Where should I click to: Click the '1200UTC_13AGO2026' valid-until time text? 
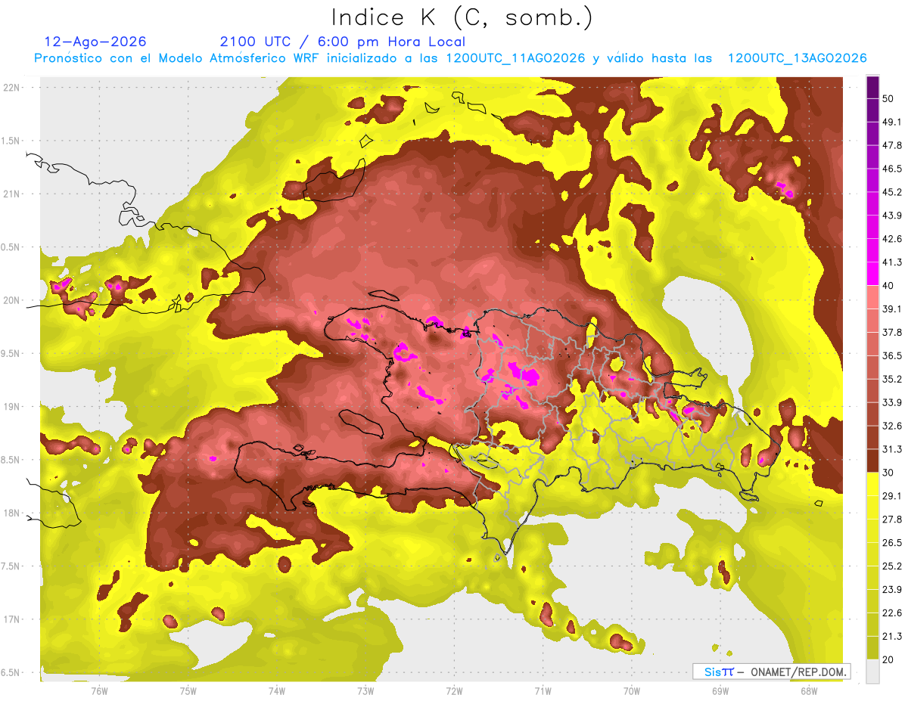click(797, 58)
